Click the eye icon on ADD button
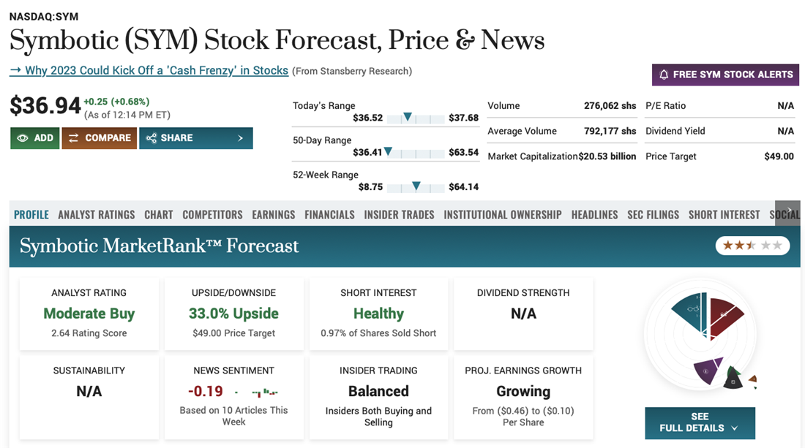 23,138
